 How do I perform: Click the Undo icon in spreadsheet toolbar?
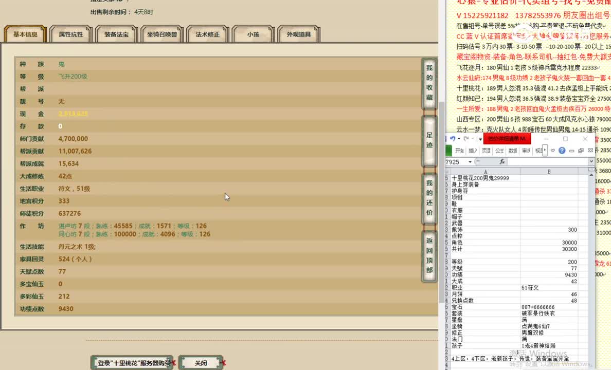pyautogui.click(x=452, y=139)
